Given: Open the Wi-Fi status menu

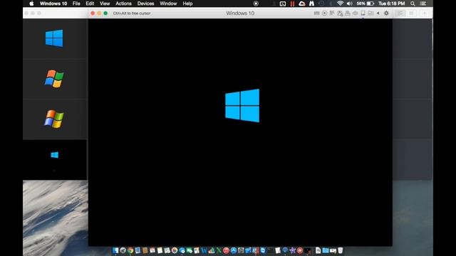Looking at the screenshot, I should pos(340,4).
